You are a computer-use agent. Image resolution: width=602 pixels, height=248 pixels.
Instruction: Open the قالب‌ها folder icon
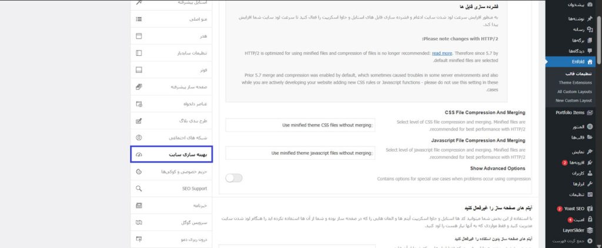pos(590,138)
